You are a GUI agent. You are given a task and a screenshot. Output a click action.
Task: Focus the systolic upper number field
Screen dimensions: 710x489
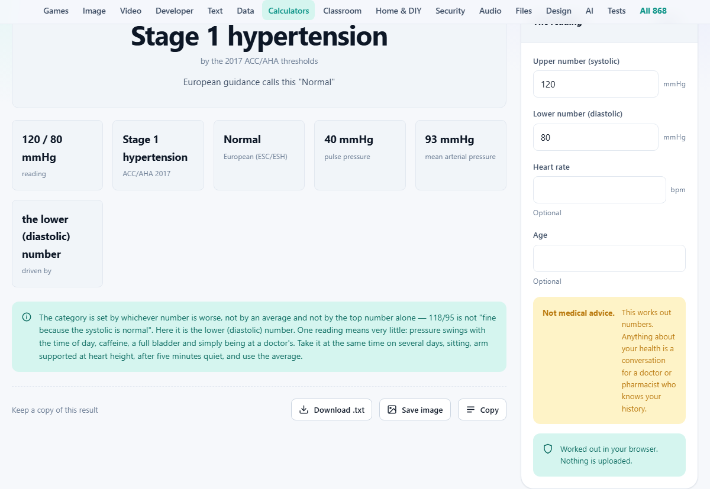595,84
